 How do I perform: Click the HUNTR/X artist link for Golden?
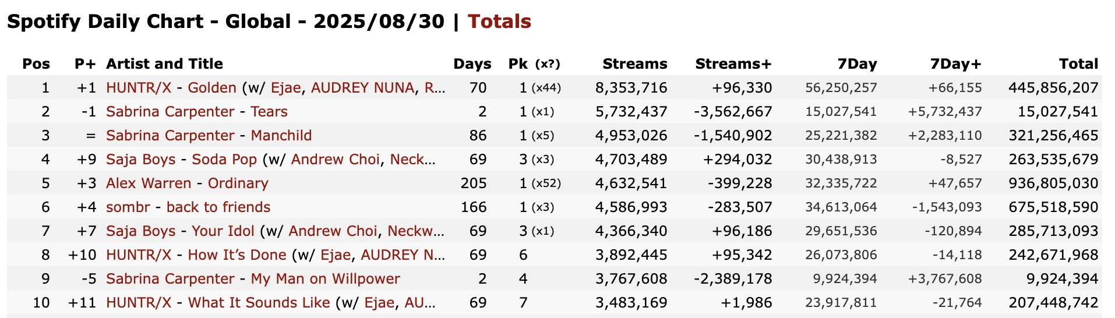coord(139,88)
